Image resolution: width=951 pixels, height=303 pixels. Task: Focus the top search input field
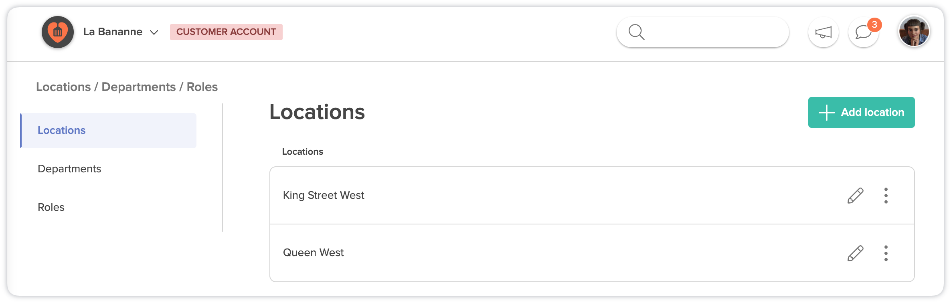[714, 32]
